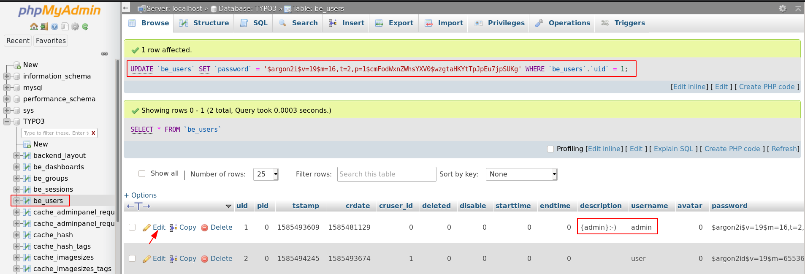Switch to the Structure tab
Screen dimensions: 805x274
204,23
